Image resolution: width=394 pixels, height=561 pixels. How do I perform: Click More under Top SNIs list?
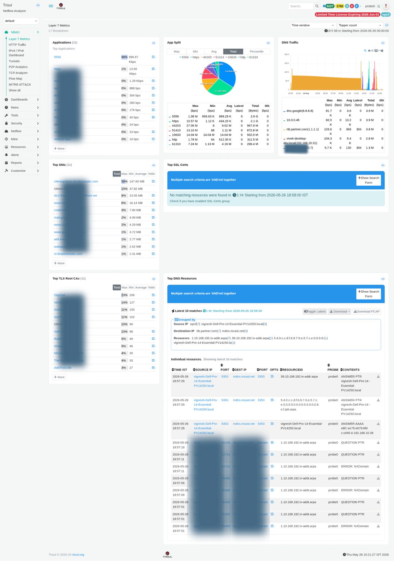click(x=59, y=263)
